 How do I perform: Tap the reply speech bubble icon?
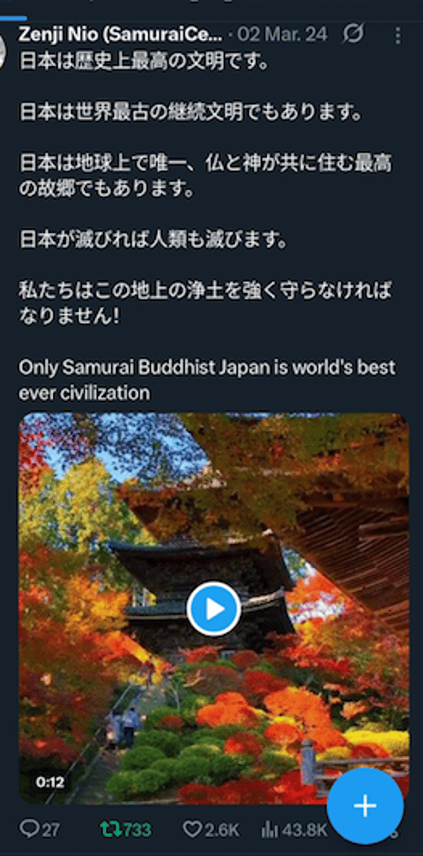28,828
